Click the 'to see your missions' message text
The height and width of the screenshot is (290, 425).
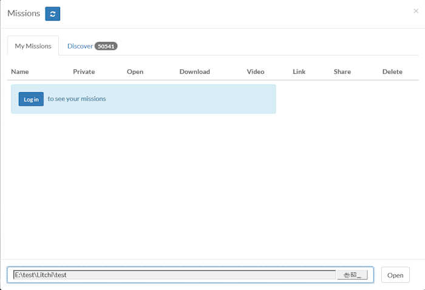[76, 99]
